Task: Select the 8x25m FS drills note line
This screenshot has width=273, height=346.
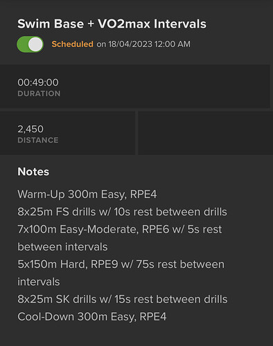Action: [122, 212]
